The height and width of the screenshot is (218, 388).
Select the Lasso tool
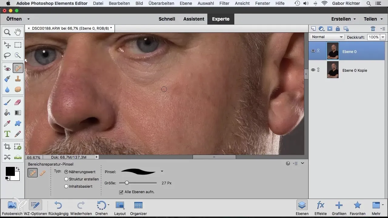click(7, 55)
